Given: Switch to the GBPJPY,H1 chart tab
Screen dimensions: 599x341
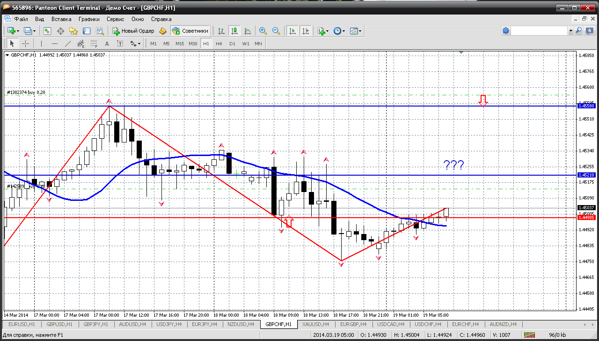Looking at the screenshot, I should click(96, 324).
